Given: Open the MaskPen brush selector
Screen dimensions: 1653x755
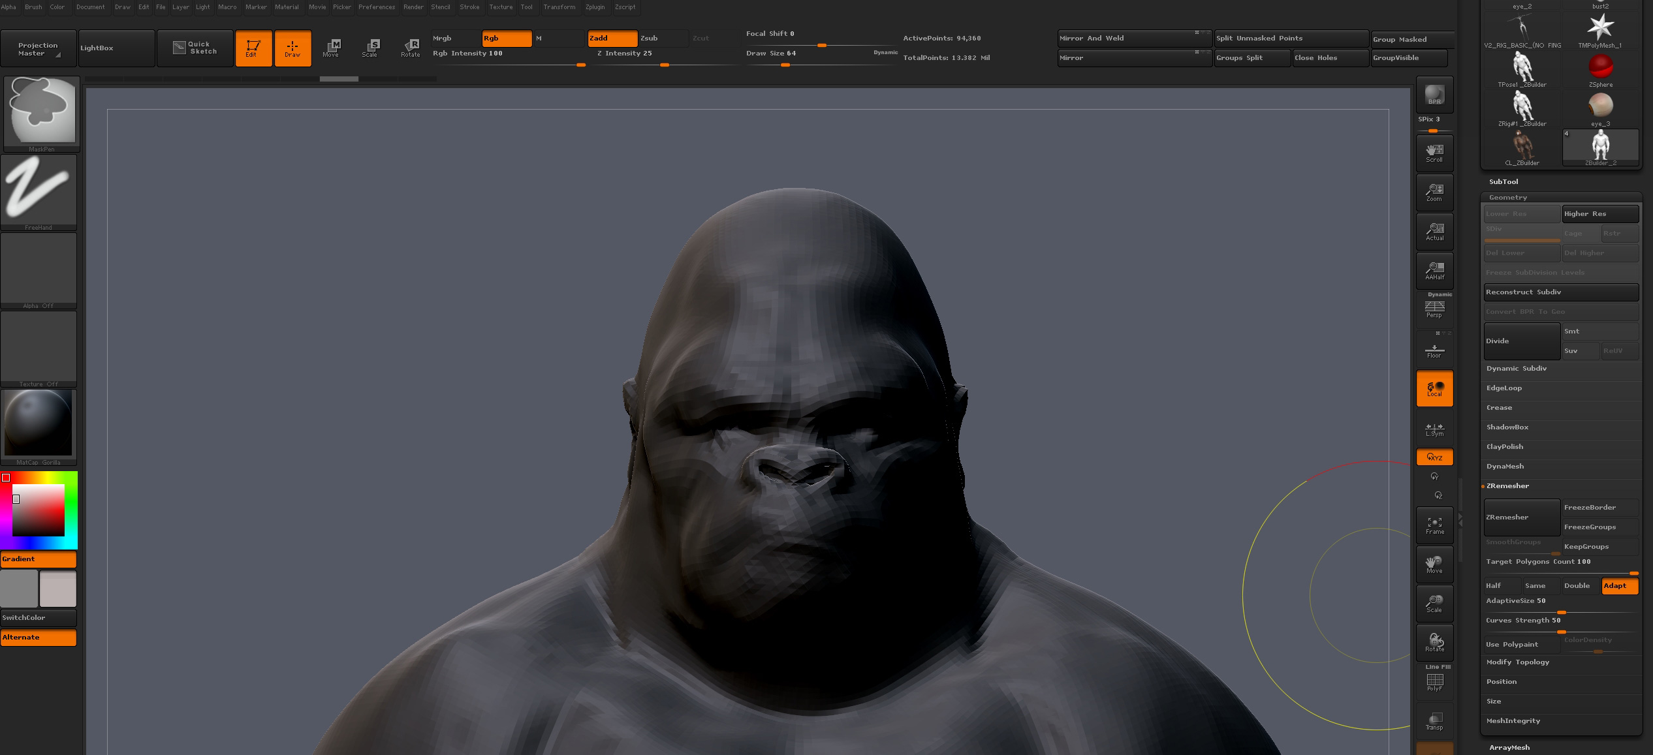Looking at the screenshot, I should click(40, 114).
